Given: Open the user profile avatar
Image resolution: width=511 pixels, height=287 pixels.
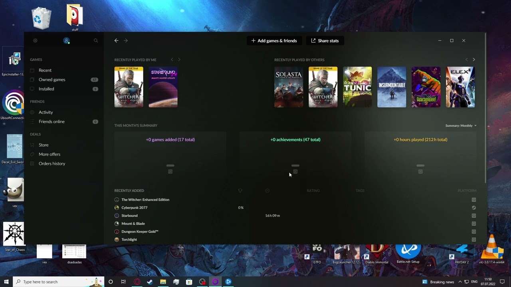Looking at the screenshot, I should coord(66,41).
